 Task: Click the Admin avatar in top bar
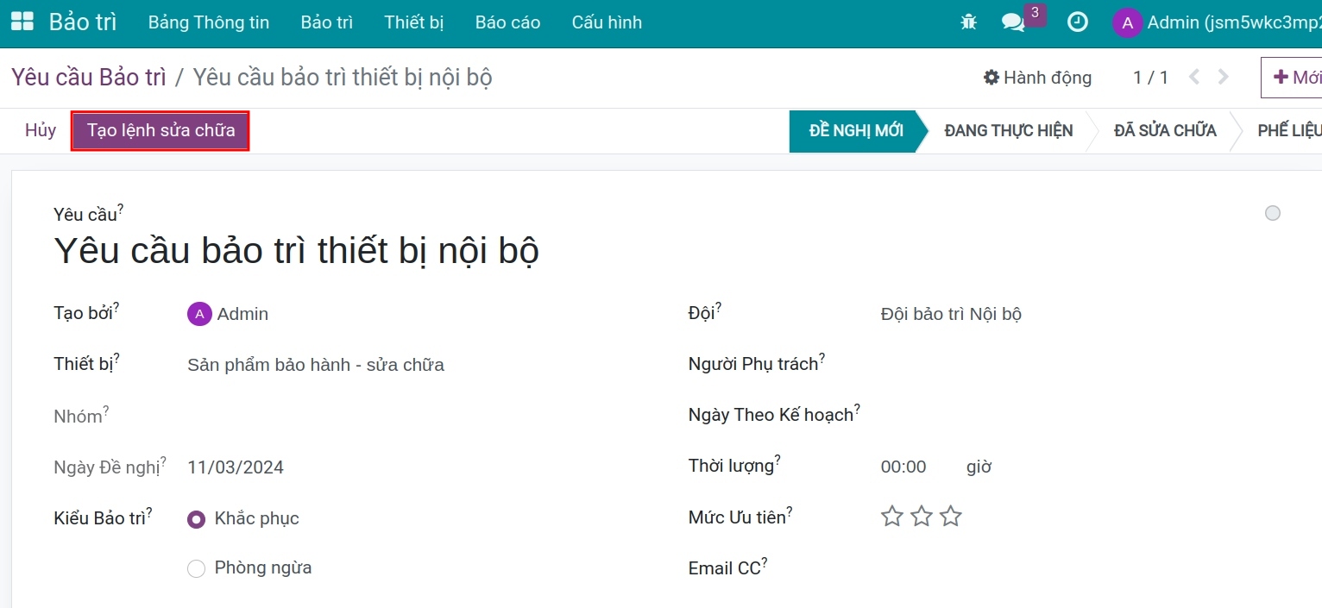click(x=1127, y=22)
